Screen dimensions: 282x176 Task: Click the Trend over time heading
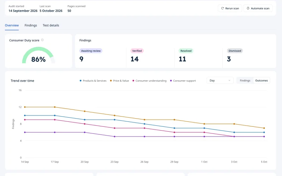22,81
